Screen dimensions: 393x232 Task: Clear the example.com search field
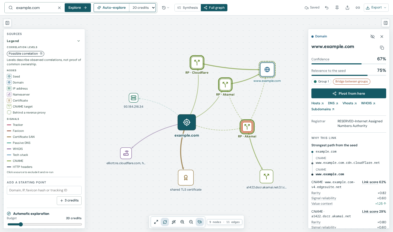pyautogui.click(x=59, y=8)
